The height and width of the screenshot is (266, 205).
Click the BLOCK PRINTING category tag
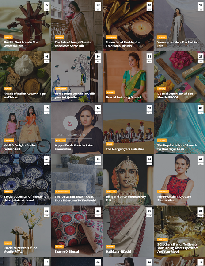(x=62, y=192)
